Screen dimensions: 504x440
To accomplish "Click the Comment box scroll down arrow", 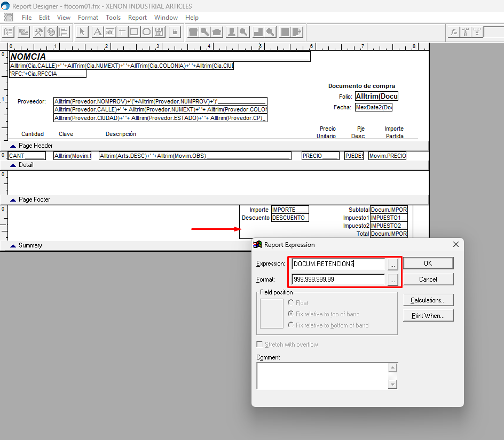I will (x=393, y=384).
